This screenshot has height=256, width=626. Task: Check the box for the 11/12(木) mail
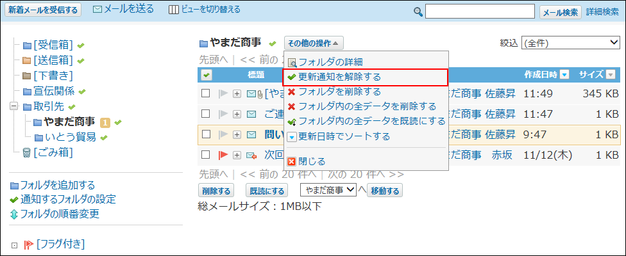tap(206, 155)
